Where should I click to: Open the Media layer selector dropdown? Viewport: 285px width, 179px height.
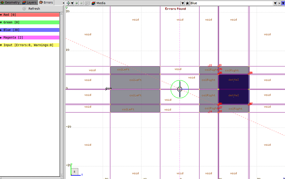coord(183,3)
